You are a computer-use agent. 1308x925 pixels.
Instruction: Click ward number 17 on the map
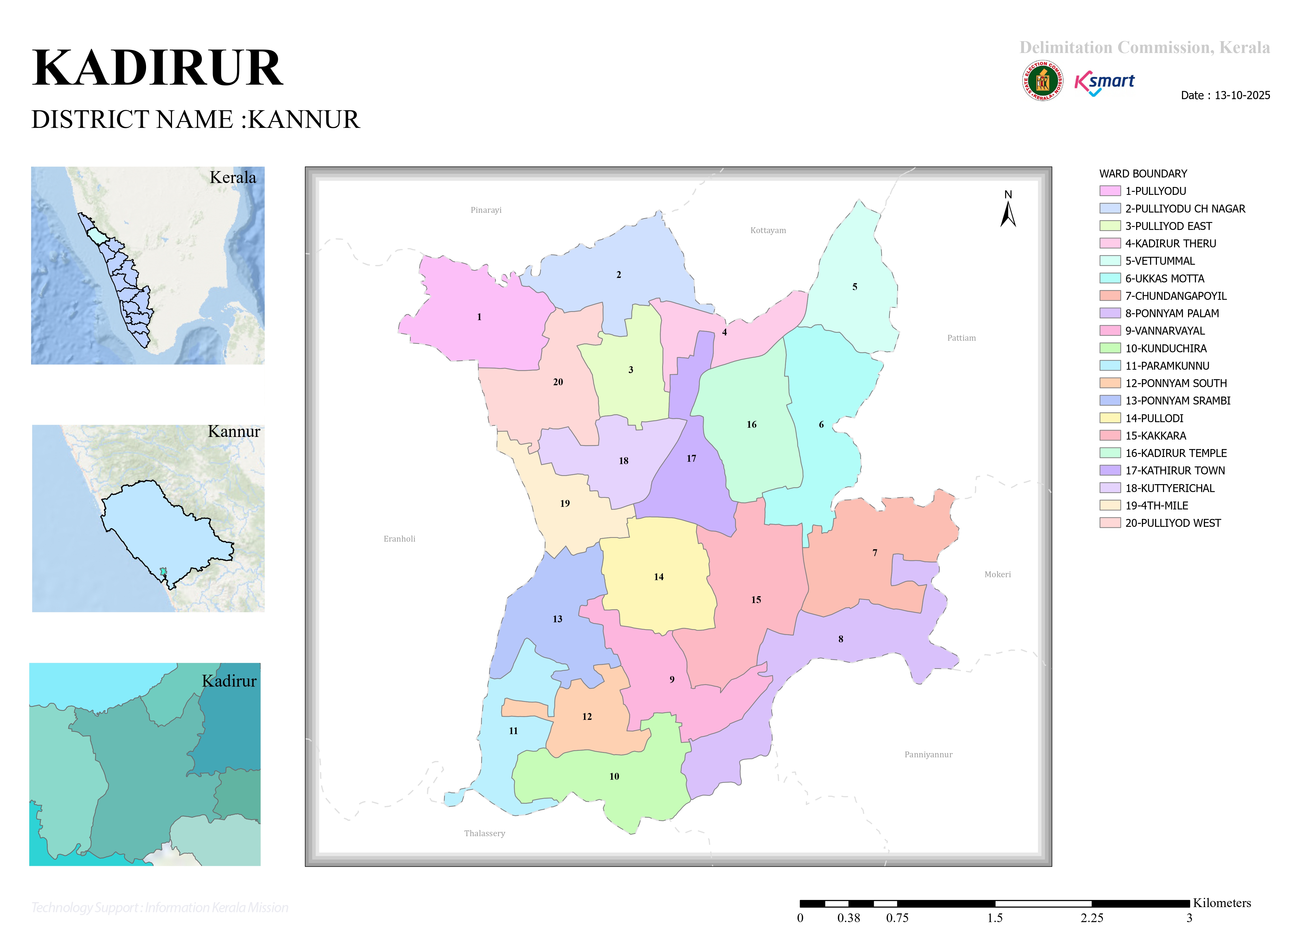(691, 459)
